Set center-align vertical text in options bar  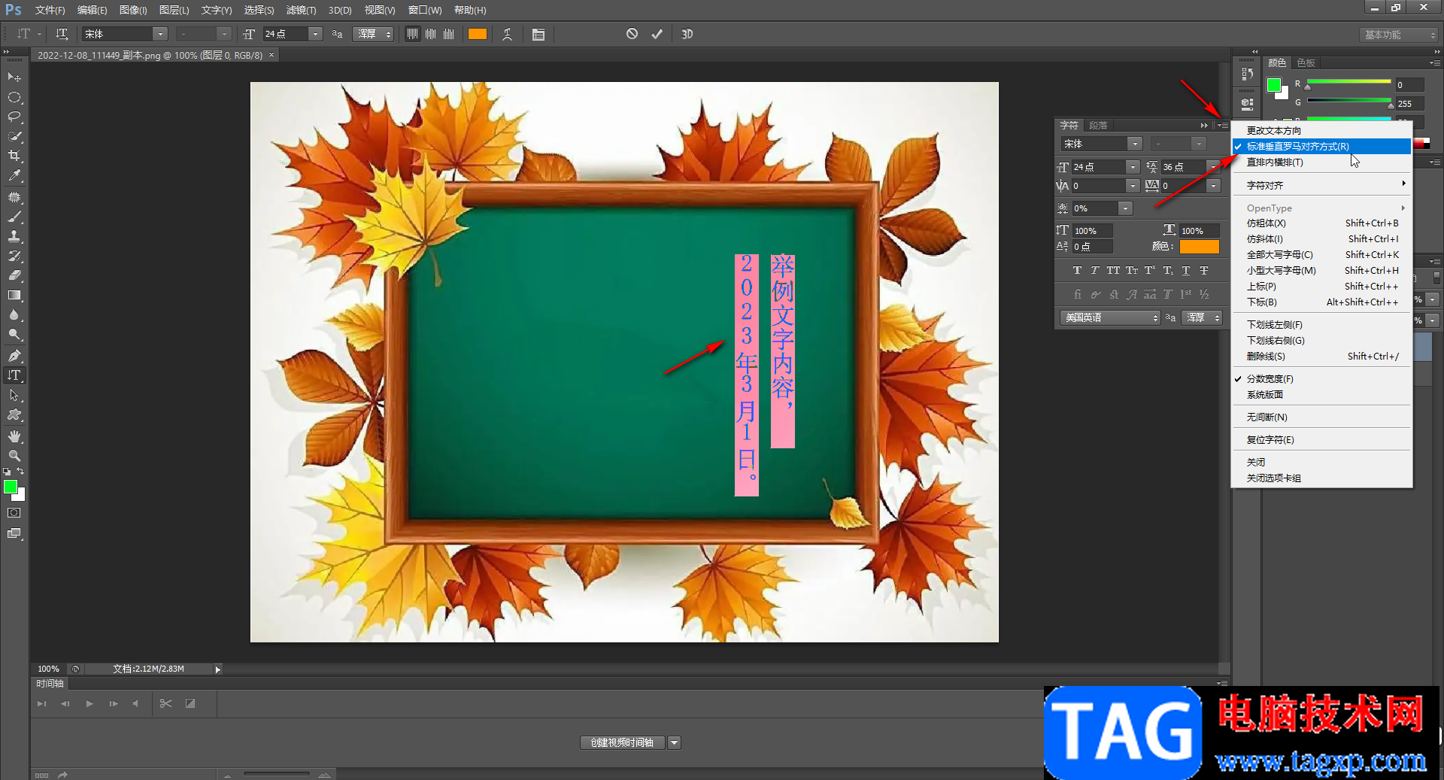click(430, 34)
